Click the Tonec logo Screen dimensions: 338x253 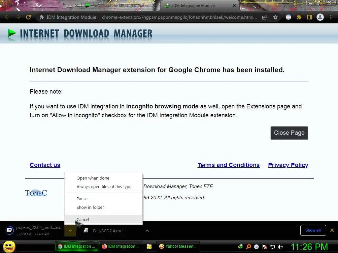click(36, 193)
